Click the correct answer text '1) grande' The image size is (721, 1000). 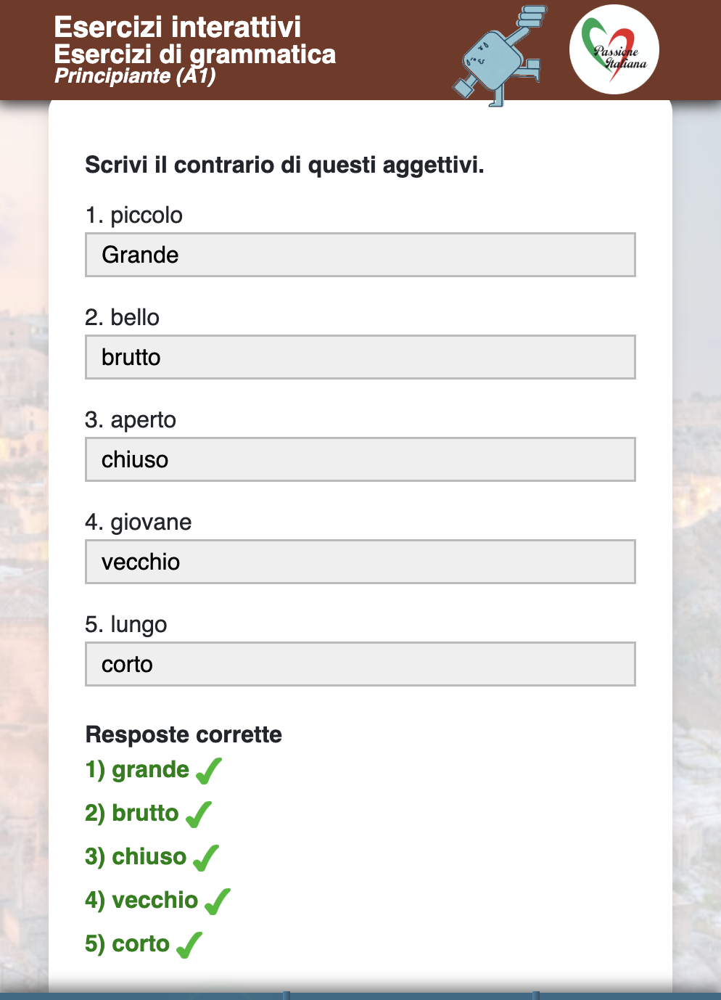(x=137, y=769)
